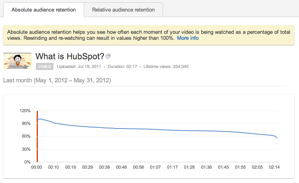Image resolution: width=299 pixels, height=183 pixels.
Task: Click the gray VIDEO badge
Action: point(45,66)
